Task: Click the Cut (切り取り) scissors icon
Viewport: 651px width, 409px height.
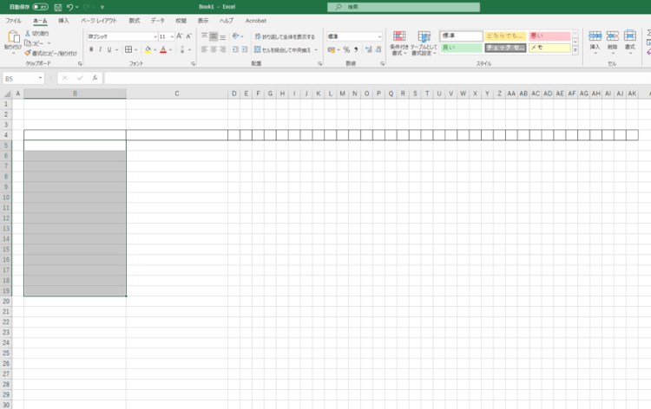Action: 28,33
